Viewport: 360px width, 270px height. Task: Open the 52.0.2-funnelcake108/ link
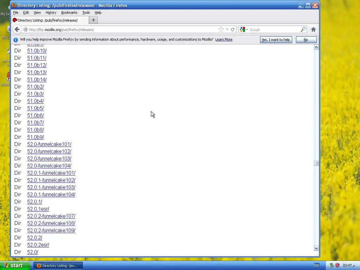point(51,223)
